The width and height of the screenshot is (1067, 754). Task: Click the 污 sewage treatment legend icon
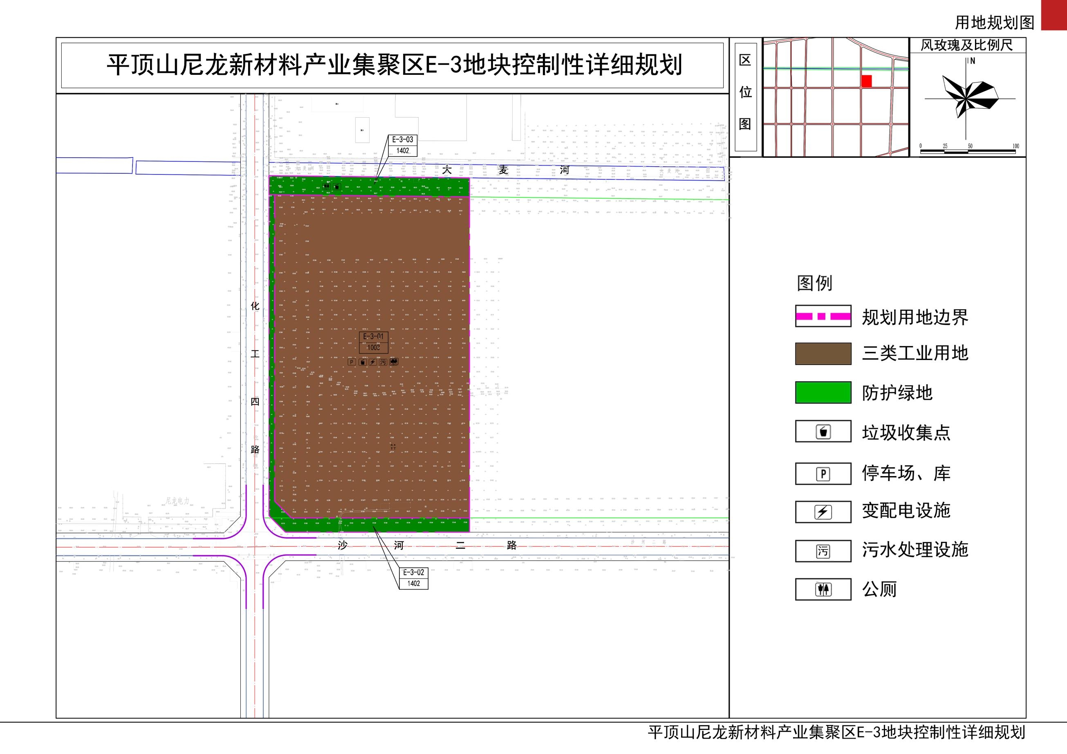[823, 551]
